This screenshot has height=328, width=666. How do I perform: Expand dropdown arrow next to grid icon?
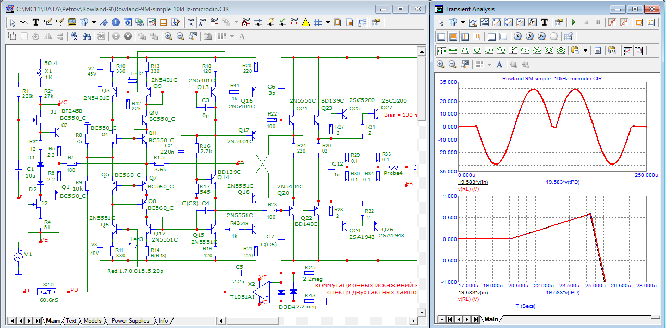pyautogui.click(x=328, y=22)
